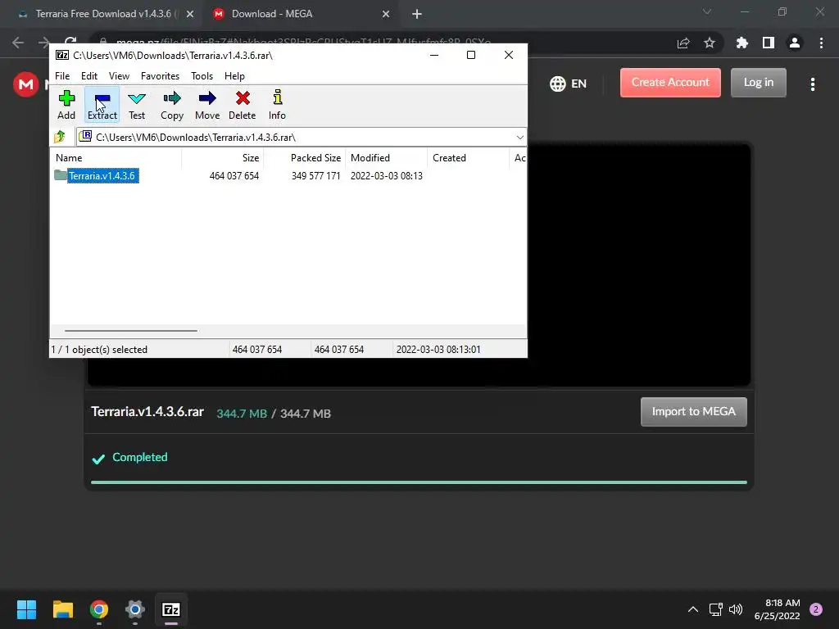
Task: Toggle the Chrome side panel icon
Action: pos(769,43)
